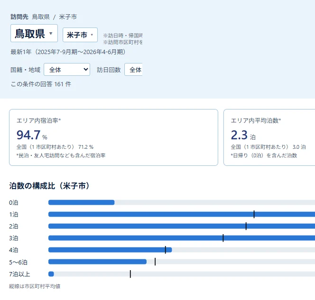This screenshot has width=315, height=300.
Task: Click the 全国 3.0 泊 comparison text
Action: (x=268, y=147)
